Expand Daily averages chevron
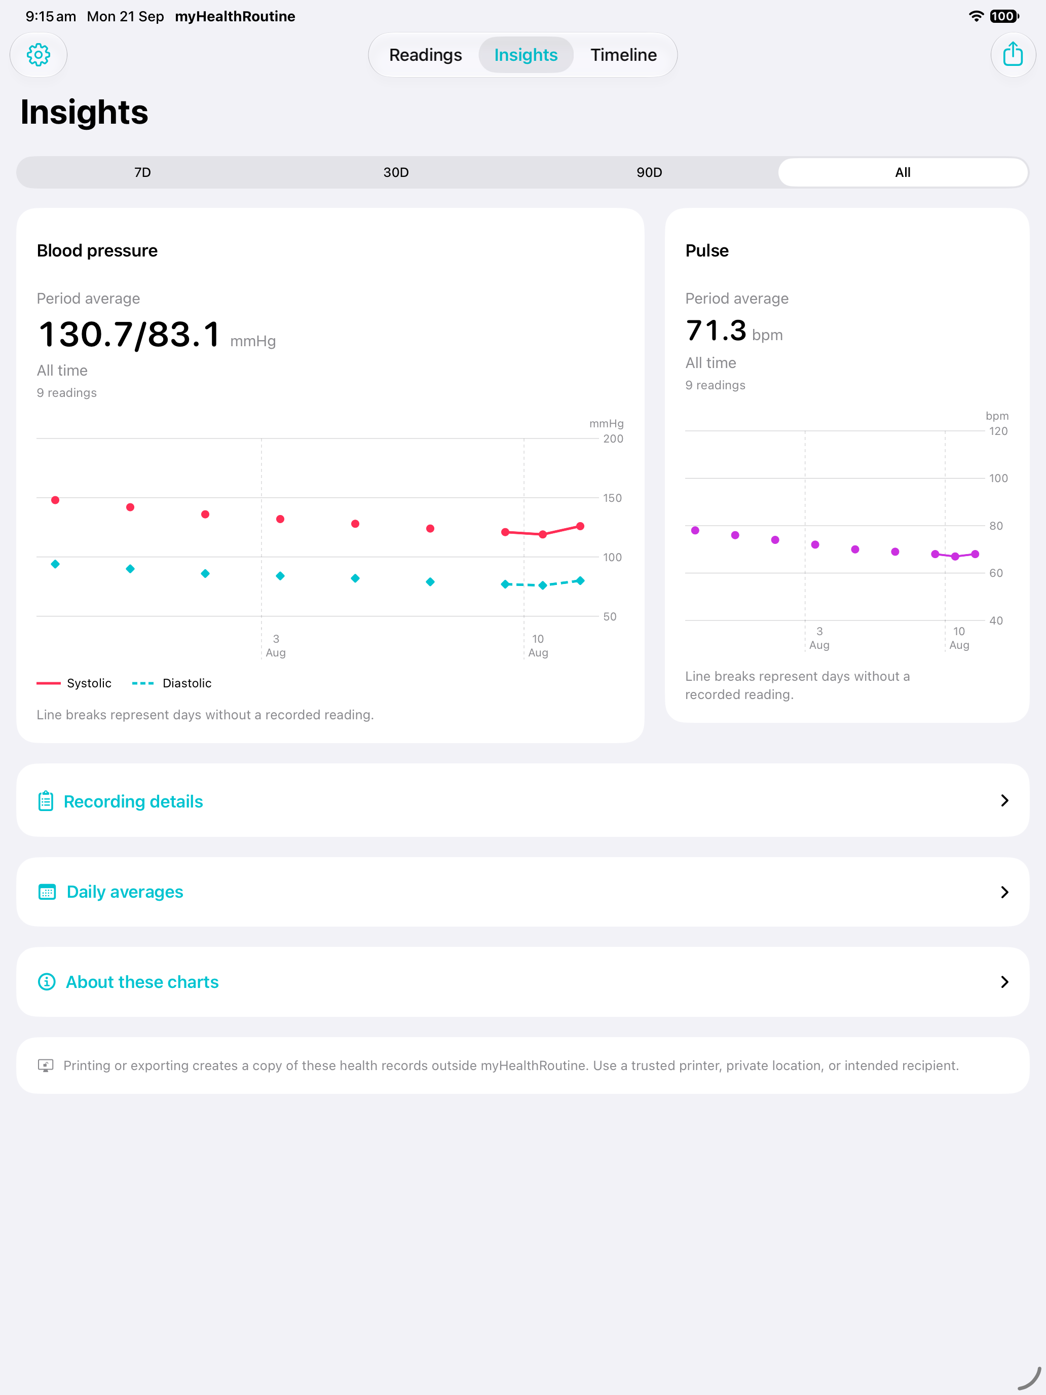The image size is (1046, 1395). tap(1004, 892)
